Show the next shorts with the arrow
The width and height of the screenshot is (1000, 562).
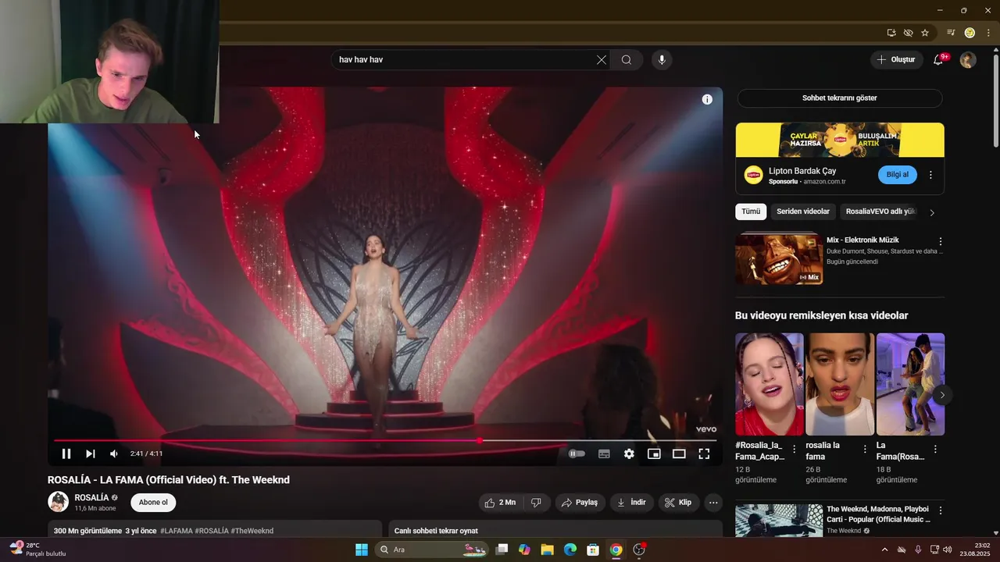point(942,395)
